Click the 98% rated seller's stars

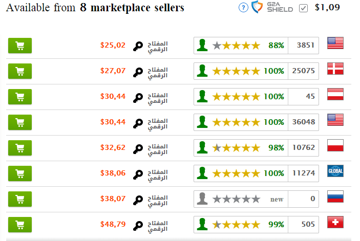coord(236,148)
